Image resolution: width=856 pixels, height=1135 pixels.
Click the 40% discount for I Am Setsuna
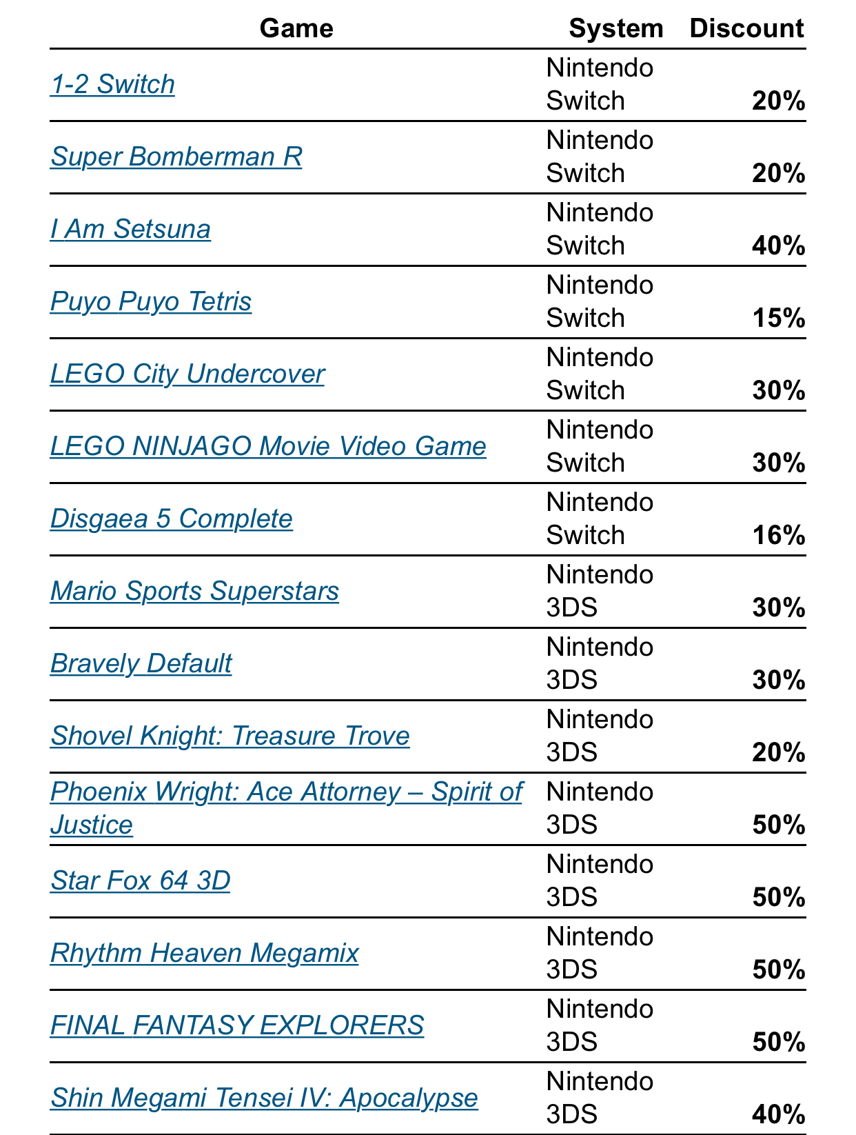point(779,246)
